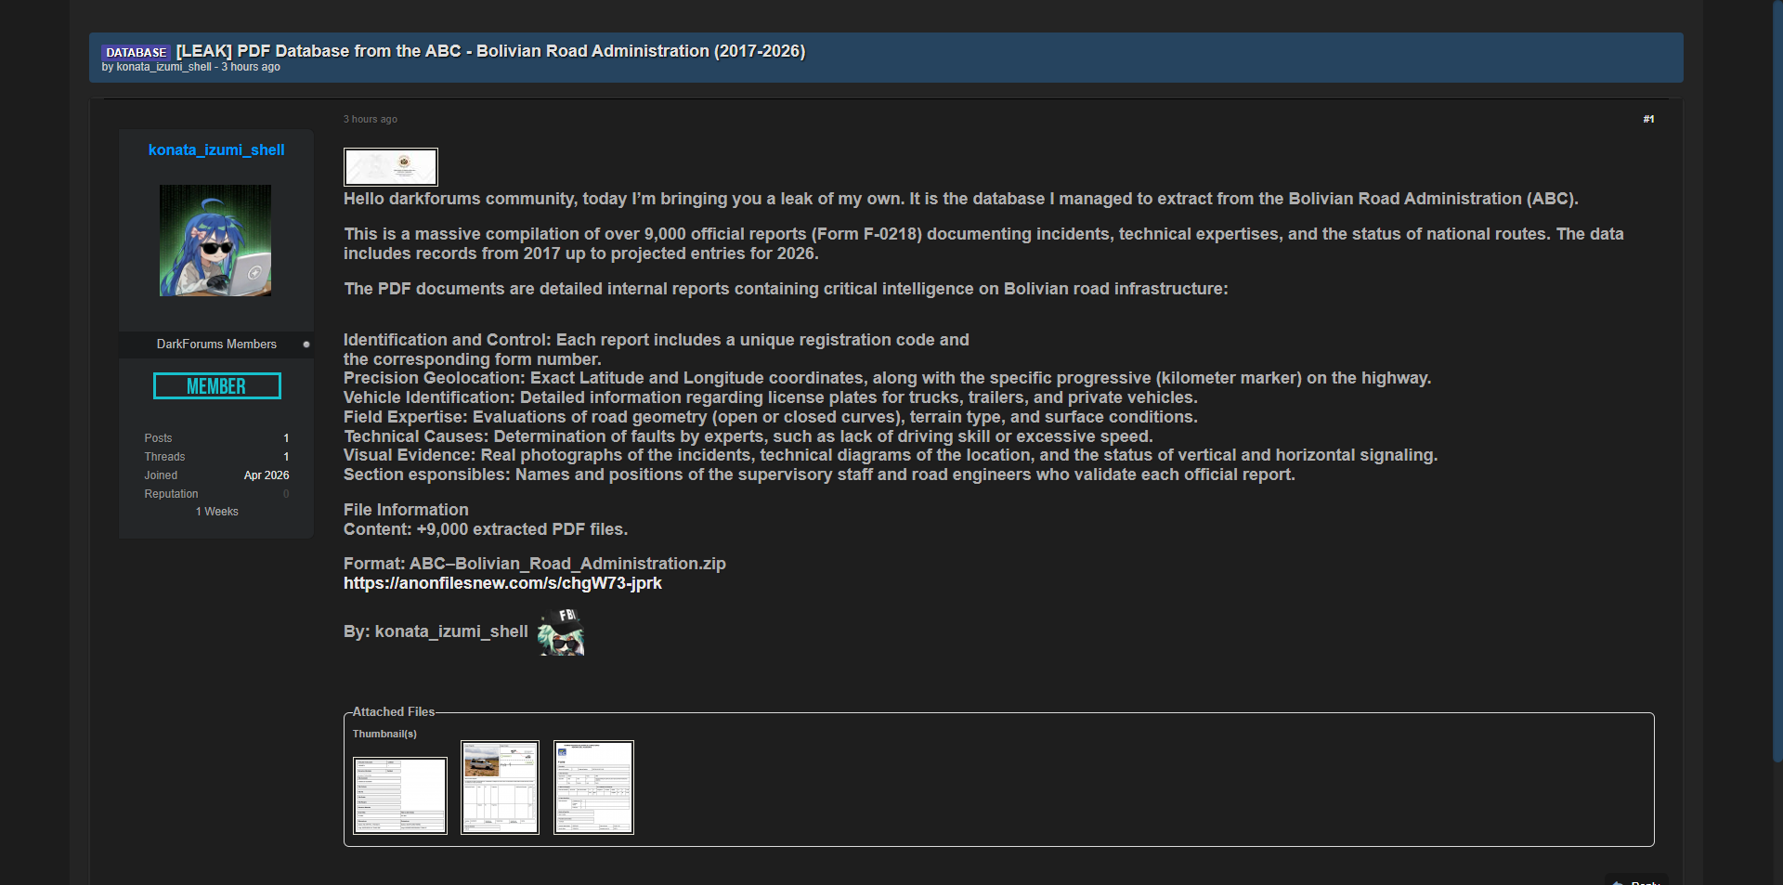Click the status dot beside DarkForums Members

pyautogui.click(x=306, y=345)
